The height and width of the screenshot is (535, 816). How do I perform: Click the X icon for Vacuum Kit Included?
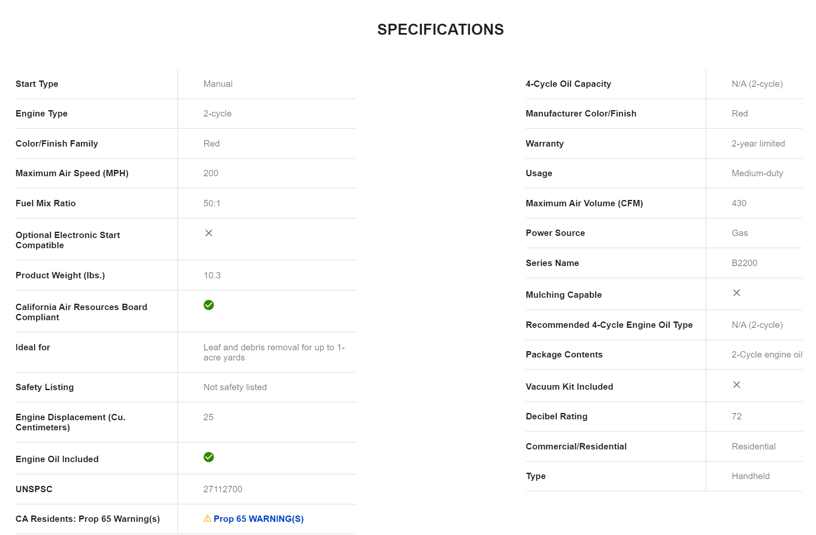tap(736, 385)
